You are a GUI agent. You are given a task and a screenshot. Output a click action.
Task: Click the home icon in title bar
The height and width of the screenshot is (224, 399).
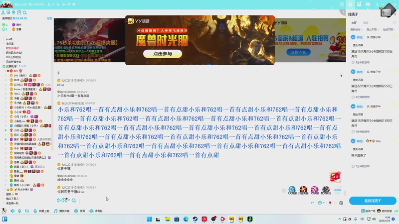click(x=351, y=4)
